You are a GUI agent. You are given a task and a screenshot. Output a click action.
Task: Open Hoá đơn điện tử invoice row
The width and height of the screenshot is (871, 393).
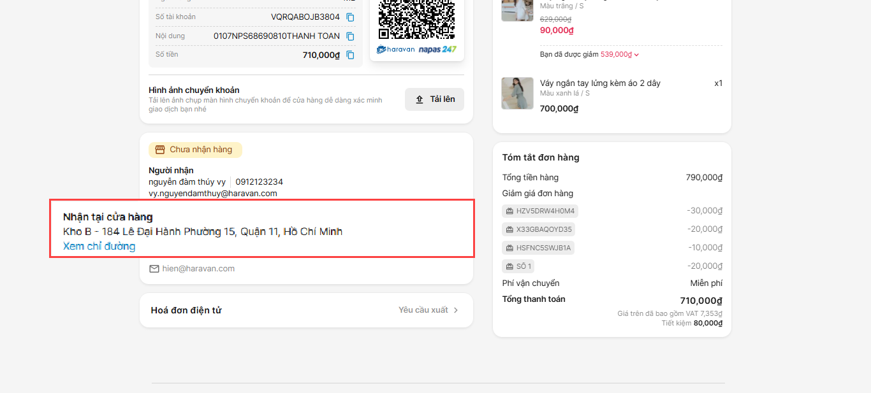coord(306,310)
